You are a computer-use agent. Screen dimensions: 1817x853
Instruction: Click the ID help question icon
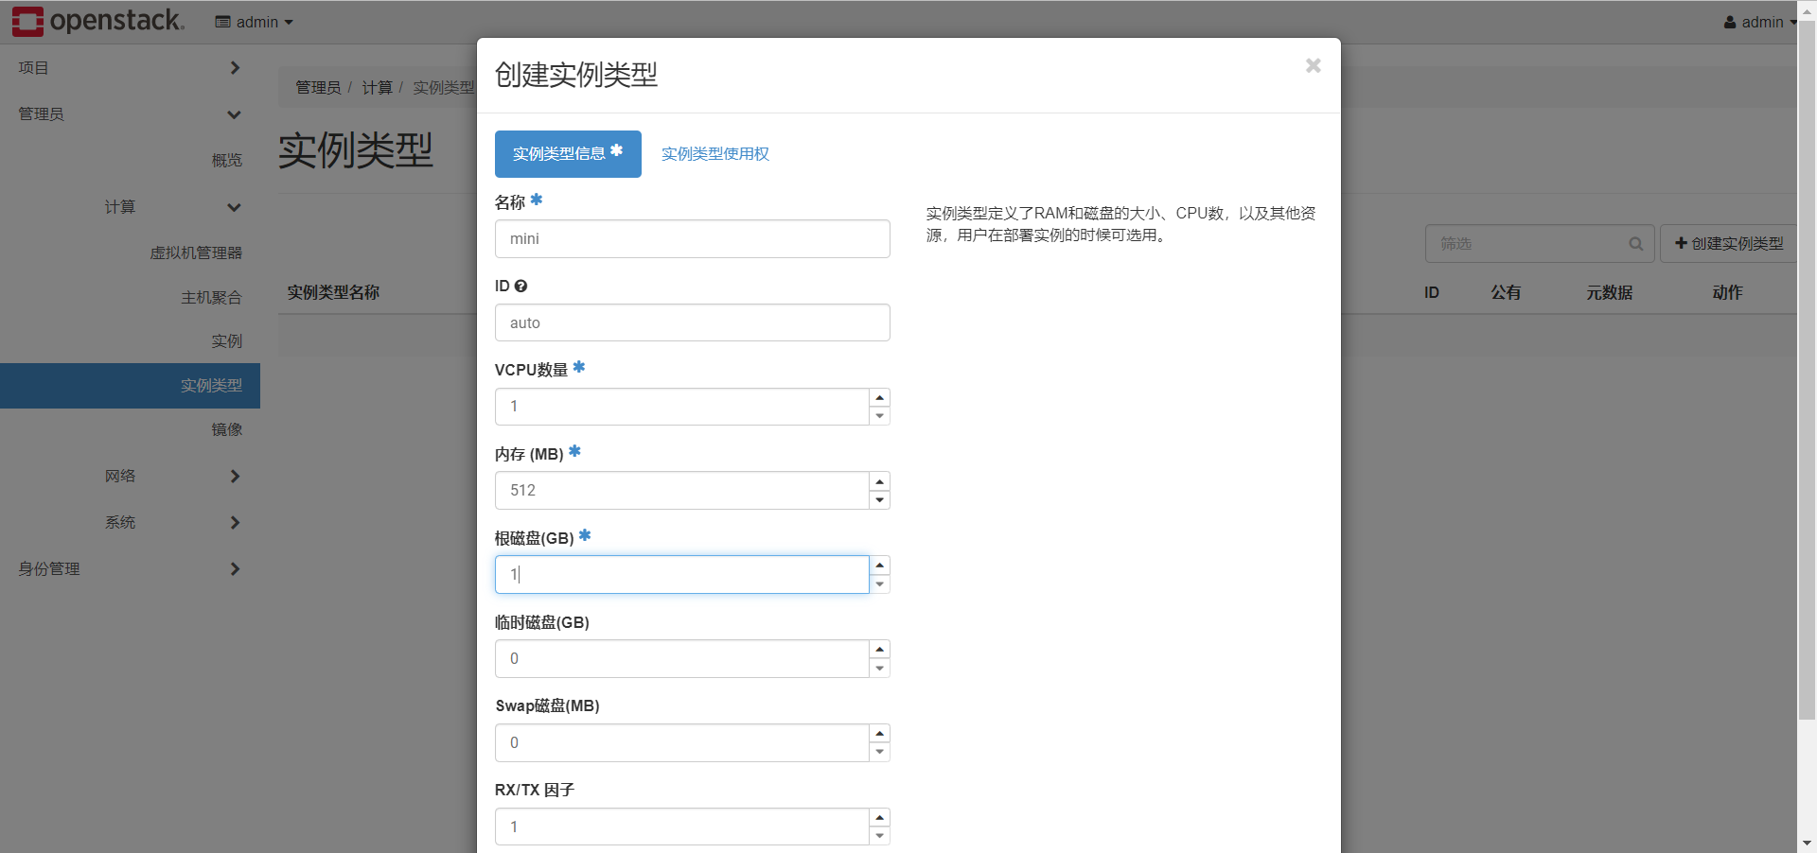point(520,286)
